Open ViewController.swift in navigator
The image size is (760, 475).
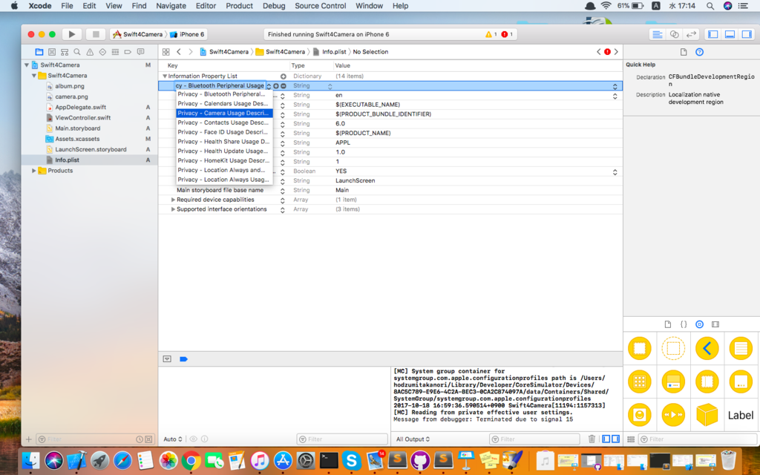pos(83,118)
